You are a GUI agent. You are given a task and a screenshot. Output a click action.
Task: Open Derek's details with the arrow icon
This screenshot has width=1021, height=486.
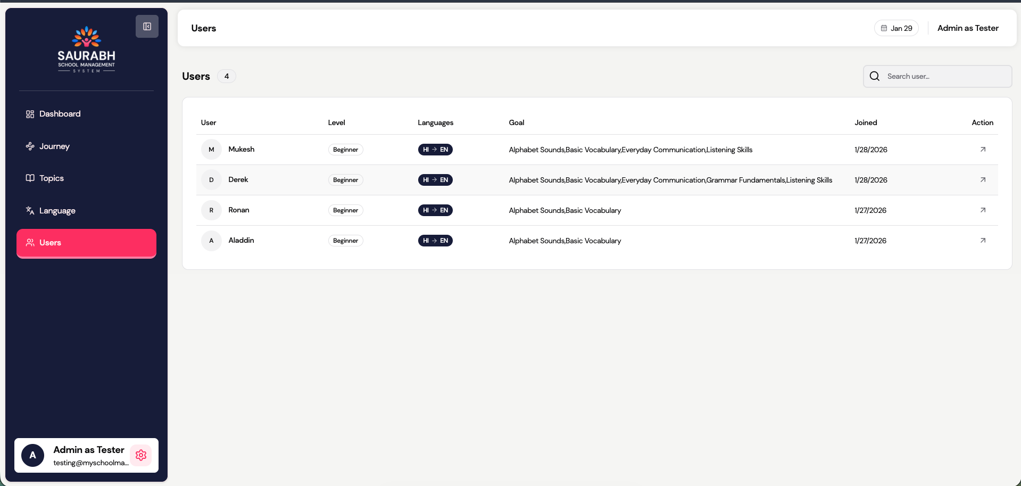[983, 180]
